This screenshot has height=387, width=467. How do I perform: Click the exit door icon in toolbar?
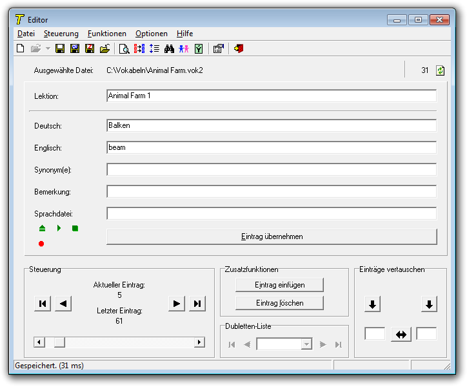click(238, 48)
